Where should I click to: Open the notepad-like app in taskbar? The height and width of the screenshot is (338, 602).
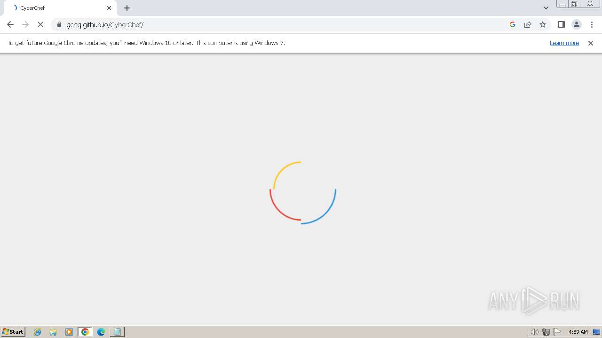click(117, 332)
